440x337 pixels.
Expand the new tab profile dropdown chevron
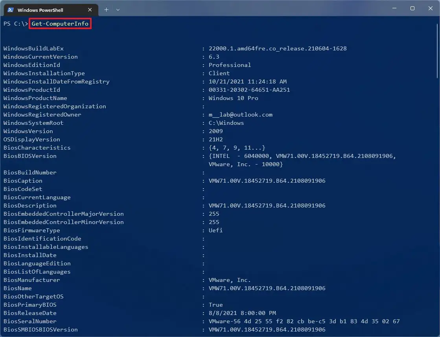click(x=118, y=9)
